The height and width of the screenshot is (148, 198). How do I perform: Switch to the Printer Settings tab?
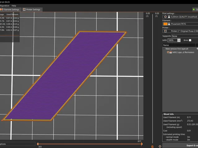(x=32, y=10)
